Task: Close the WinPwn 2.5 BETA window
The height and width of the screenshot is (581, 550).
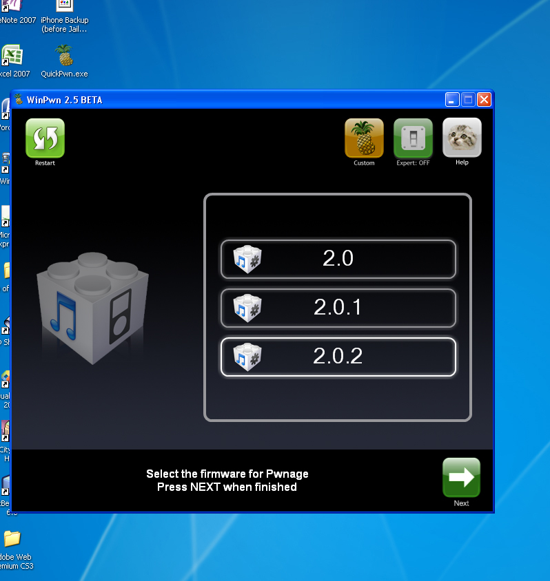Action: click(x=484, y=99)
